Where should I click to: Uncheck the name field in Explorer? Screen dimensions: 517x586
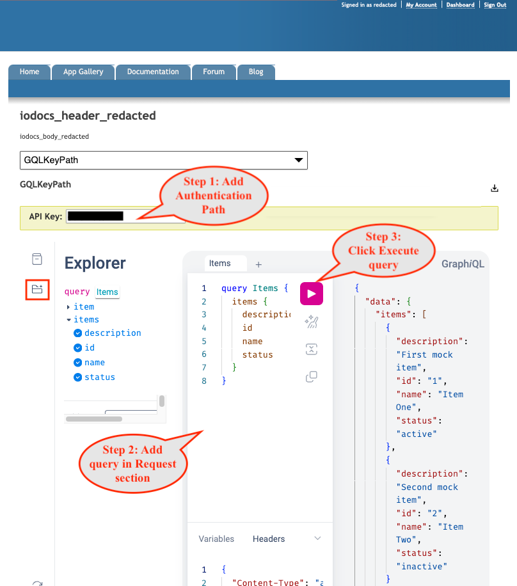[x=78, y=363]
